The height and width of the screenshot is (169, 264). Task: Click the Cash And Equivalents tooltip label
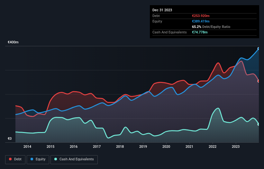(169, 32)
